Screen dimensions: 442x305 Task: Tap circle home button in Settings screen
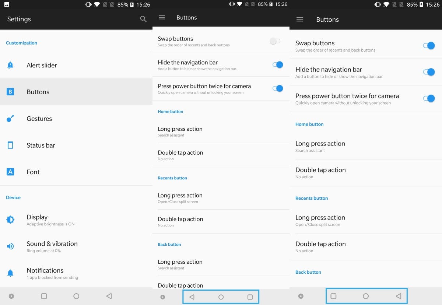[76, 296]
